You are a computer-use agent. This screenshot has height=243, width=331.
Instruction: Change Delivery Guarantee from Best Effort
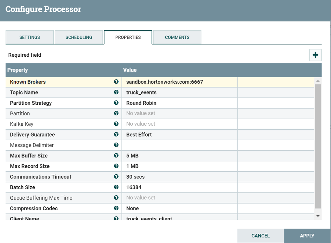(179, 135)
